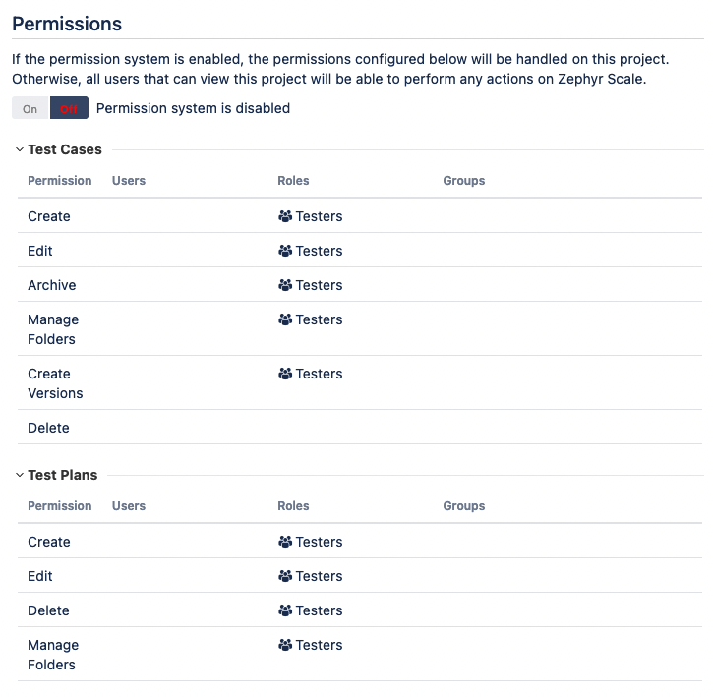Image resolution: width=713 pixels, height=697 pixels.
Task: Click the Permissions page heading
Action: [67, 24]
